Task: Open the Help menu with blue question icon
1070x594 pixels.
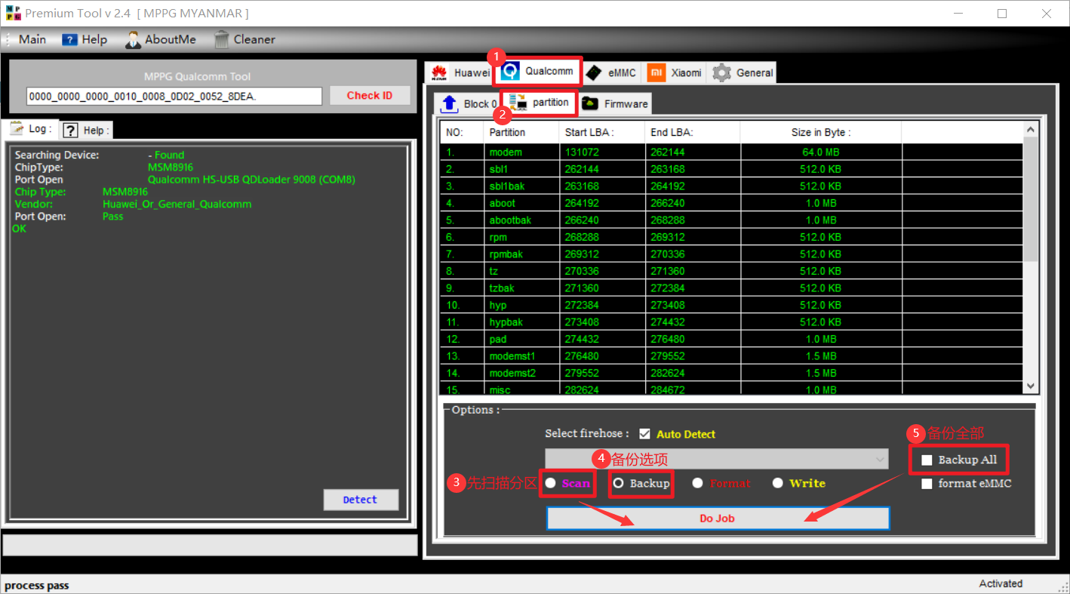Action: [x=85, y=39]
